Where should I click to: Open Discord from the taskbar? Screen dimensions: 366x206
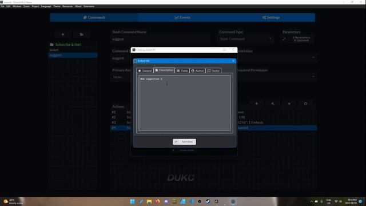[x=166, y=201]
